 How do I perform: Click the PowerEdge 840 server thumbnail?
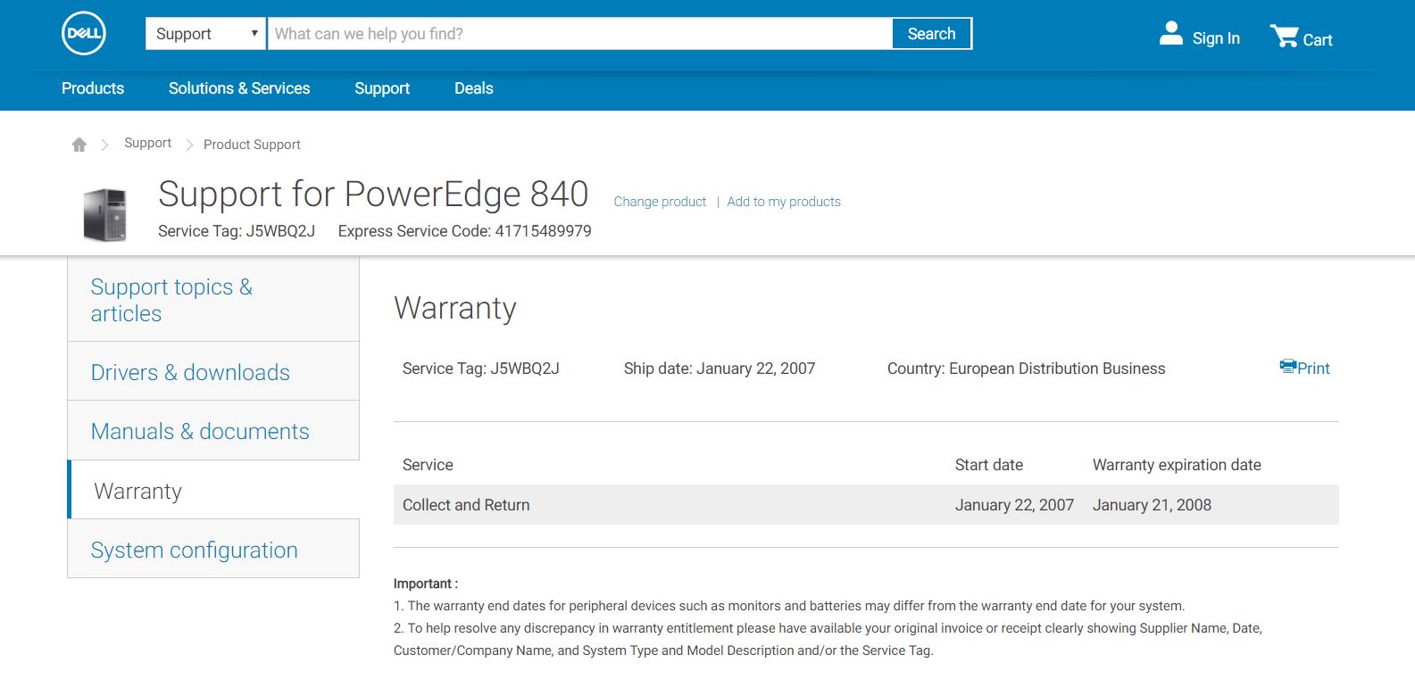(105, 215)
